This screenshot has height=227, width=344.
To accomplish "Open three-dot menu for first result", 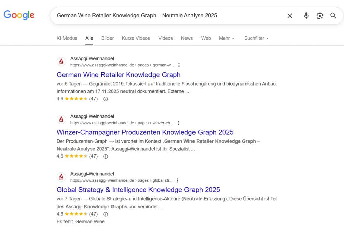I will (x=179, y=65).
